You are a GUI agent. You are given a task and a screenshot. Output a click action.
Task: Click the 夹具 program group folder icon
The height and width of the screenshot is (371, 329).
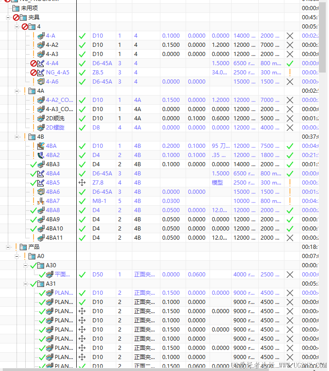pos(23,17)
